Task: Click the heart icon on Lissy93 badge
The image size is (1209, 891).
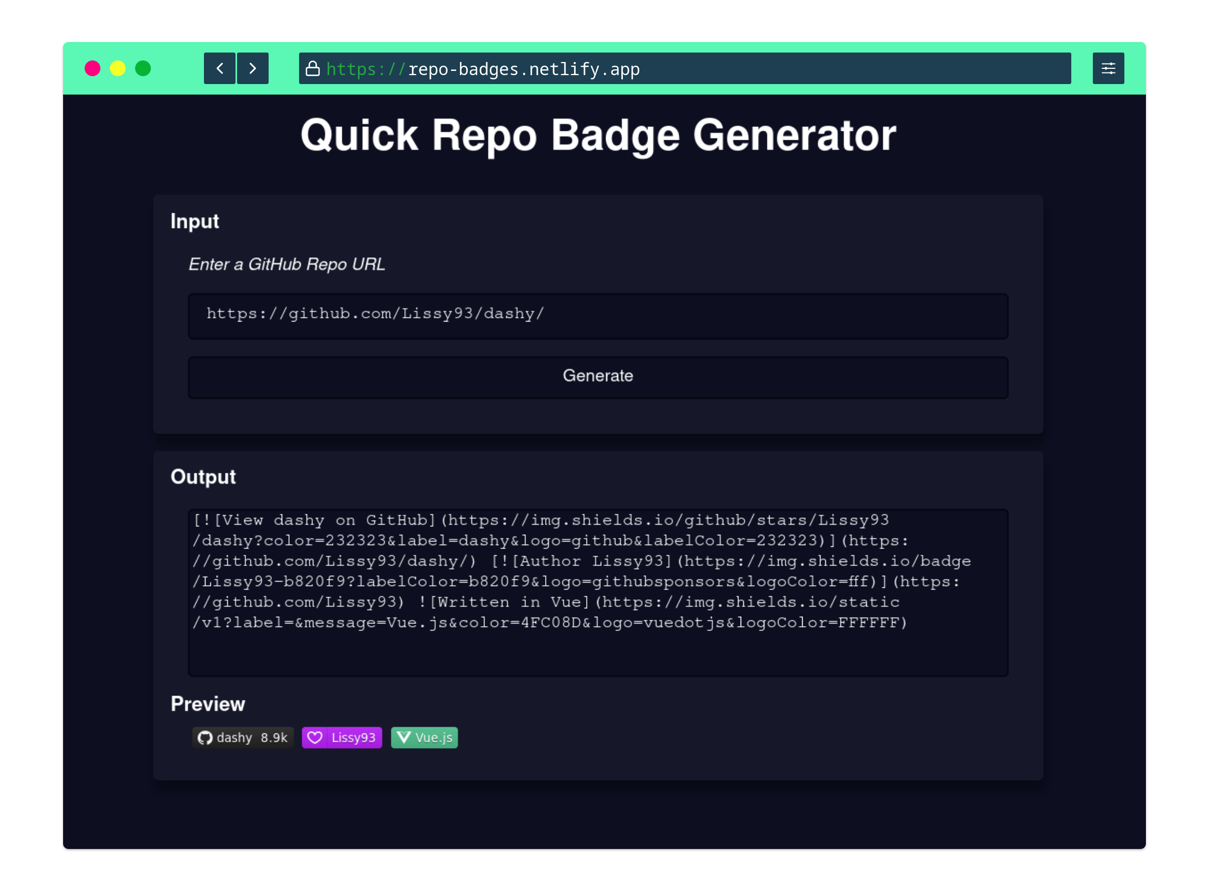Action: (x=314, y=737)
